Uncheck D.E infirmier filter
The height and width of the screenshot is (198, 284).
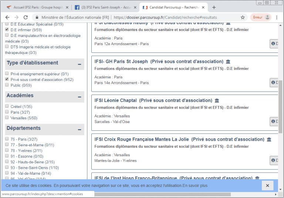[7, 29]
